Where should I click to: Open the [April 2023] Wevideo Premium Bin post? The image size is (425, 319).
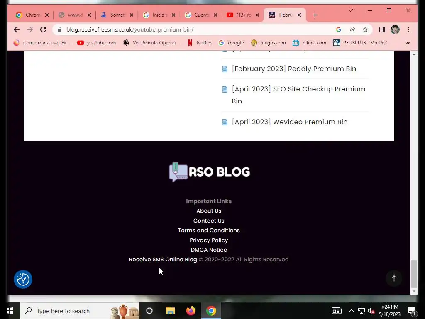pos(289,122)
